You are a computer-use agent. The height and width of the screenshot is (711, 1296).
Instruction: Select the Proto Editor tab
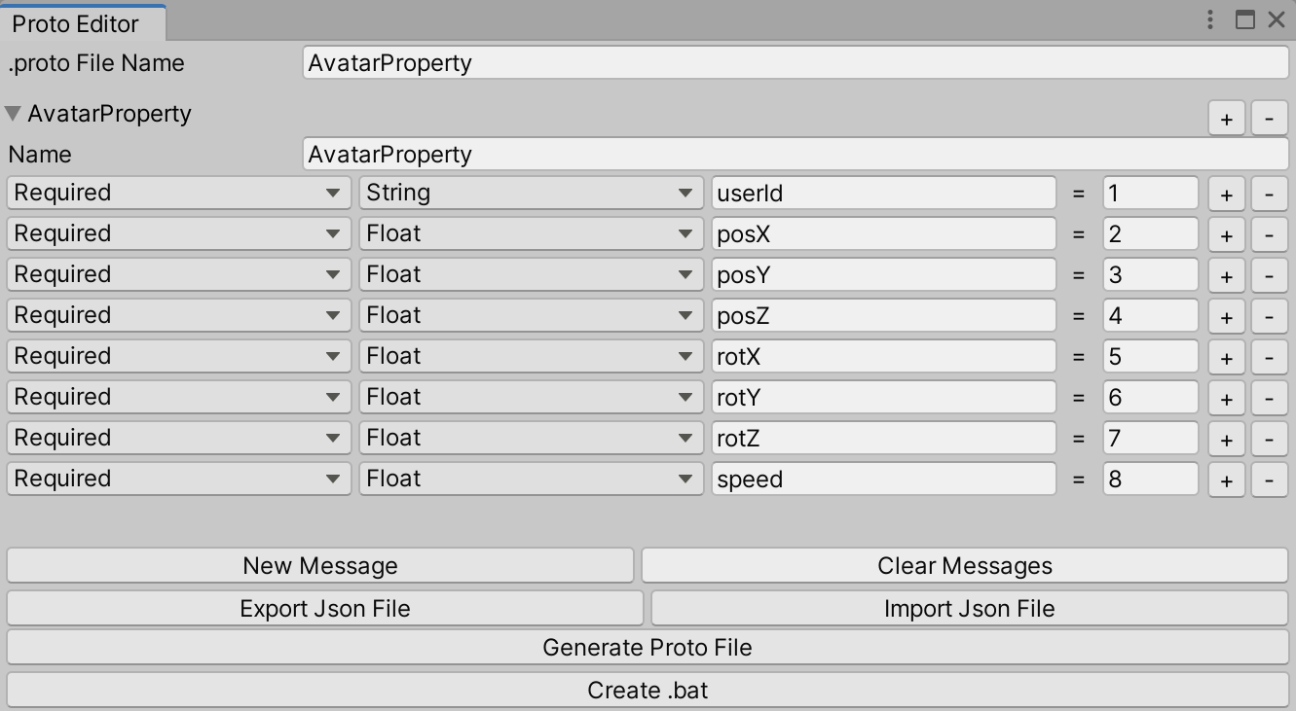(x=78, y=24)
